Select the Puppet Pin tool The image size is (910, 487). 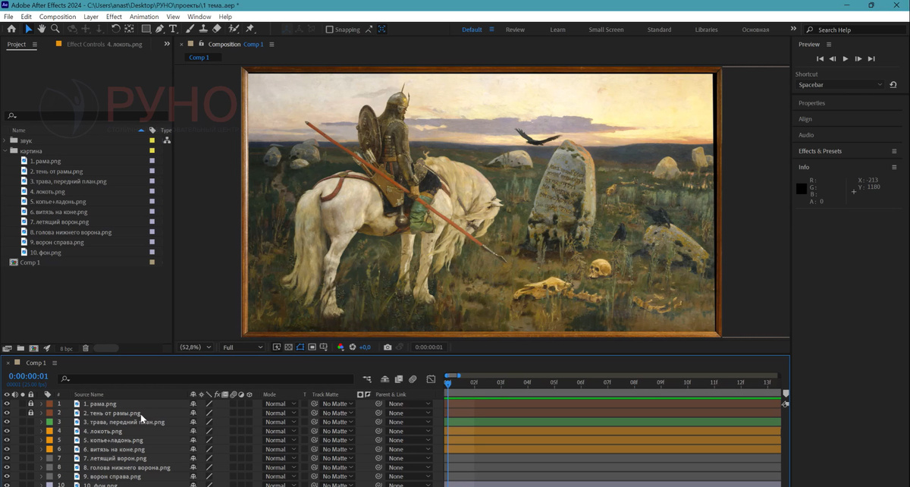pos(250,29)
